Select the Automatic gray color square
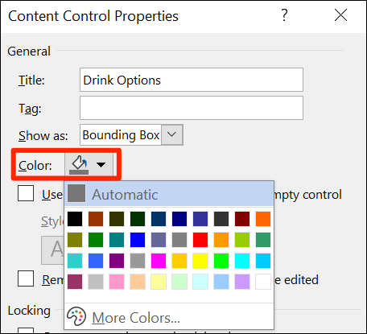Image resolution: width=367 pixels, height=334 pixels. 76,193
